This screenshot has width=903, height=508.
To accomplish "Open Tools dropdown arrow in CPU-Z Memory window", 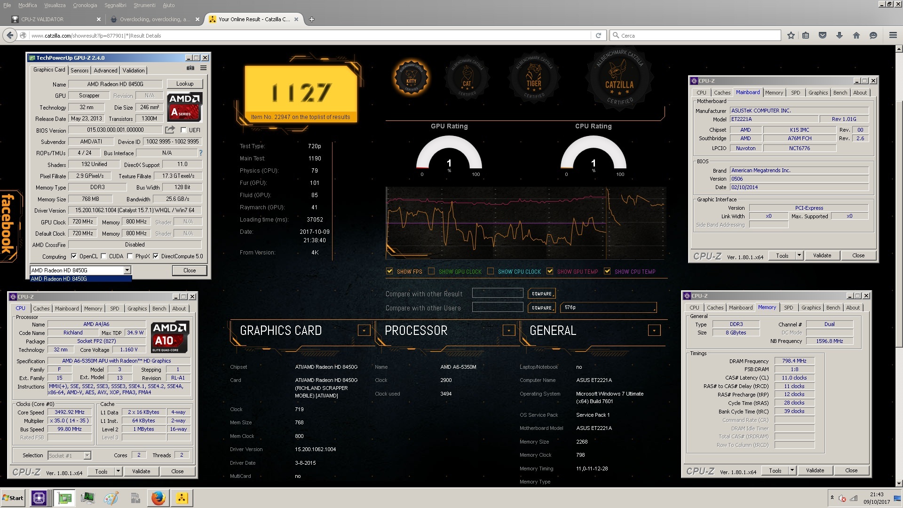I will click(x=792, y=470).
